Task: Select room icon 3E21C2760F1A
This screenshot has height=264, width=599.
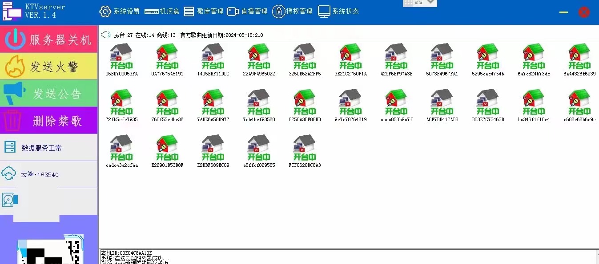Action: [x=350, y=57]
